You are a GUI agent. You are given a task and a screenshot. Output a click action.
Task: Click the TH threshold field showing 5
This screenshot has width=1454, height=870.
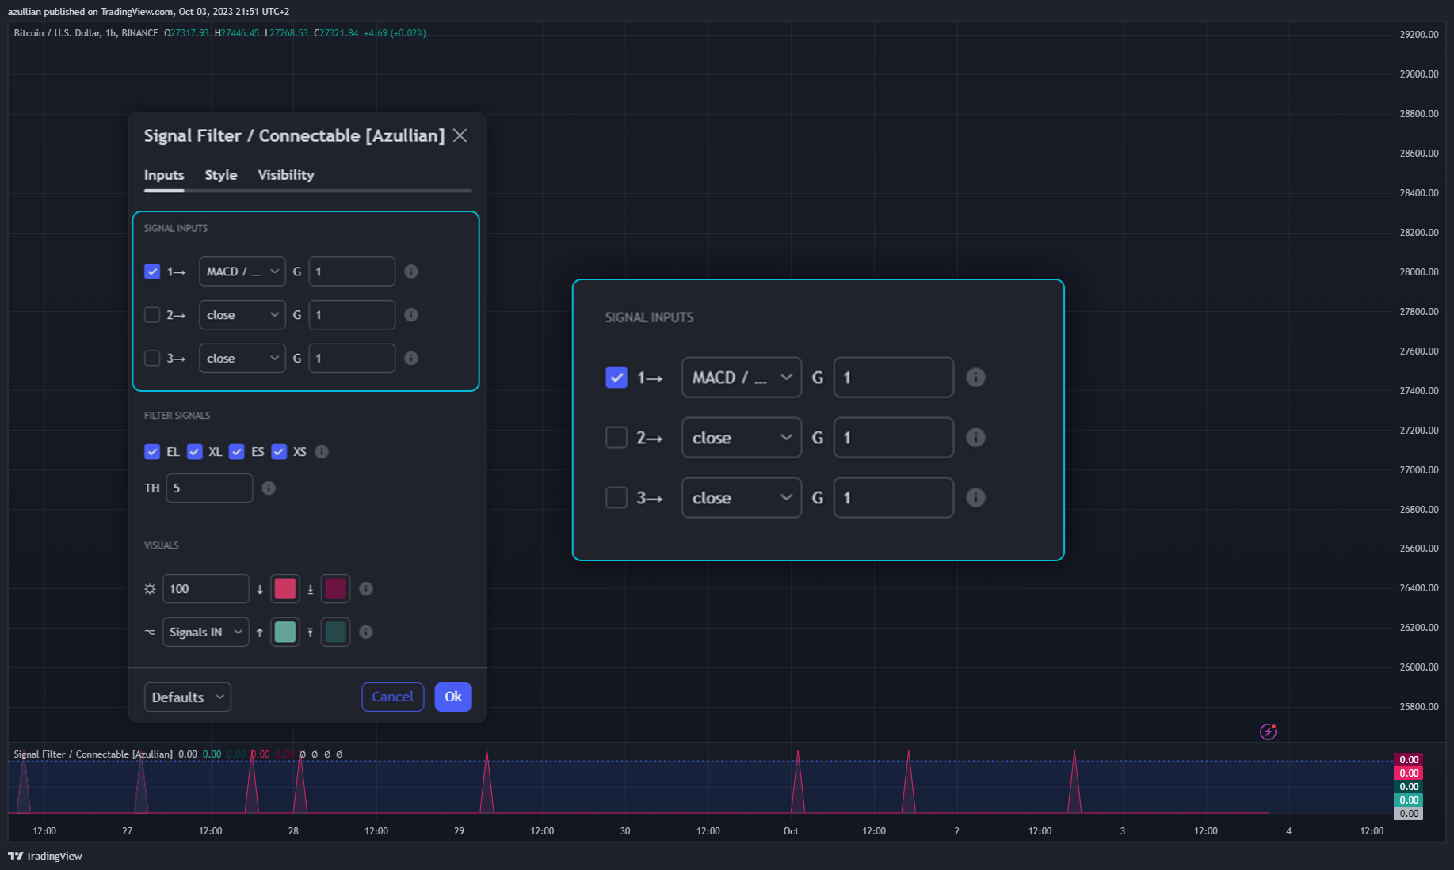point(209,488)
